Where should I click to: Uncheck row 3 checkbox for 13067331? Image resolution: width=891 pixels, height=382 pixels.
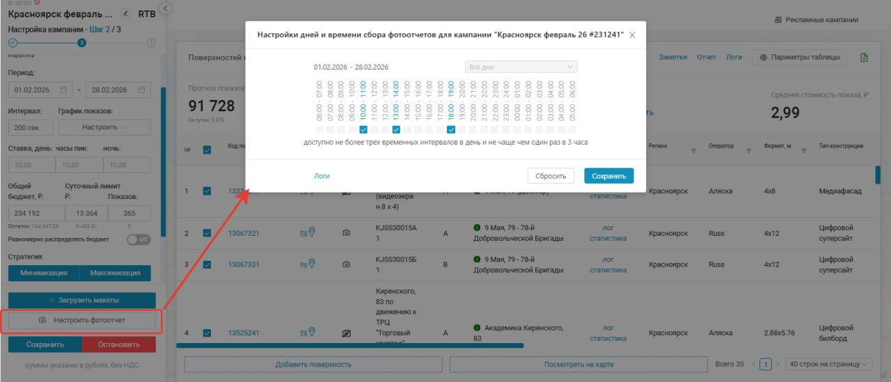pyautogui.click(x=207, y=264)
